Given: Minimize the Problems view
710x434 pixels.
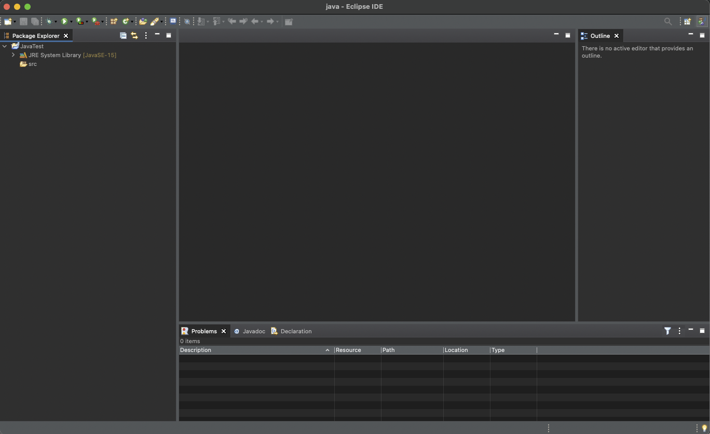Looking at the screenshot, I should [x=691, y=330].
